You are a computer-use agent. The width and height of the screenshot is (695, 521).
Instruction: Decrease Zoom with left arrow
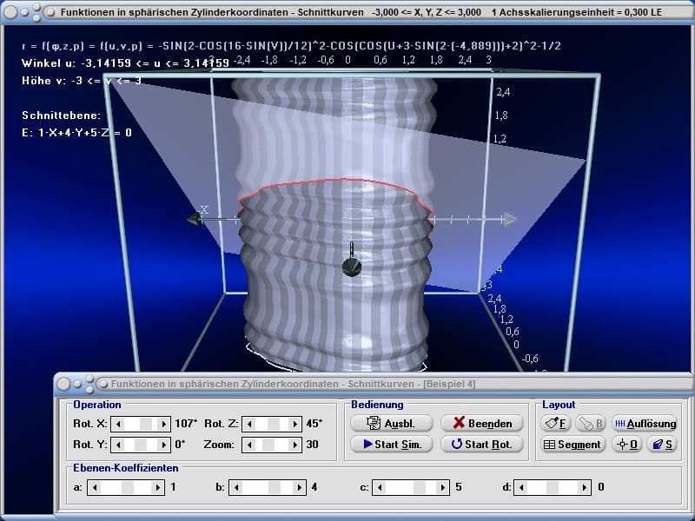[249, 445]
